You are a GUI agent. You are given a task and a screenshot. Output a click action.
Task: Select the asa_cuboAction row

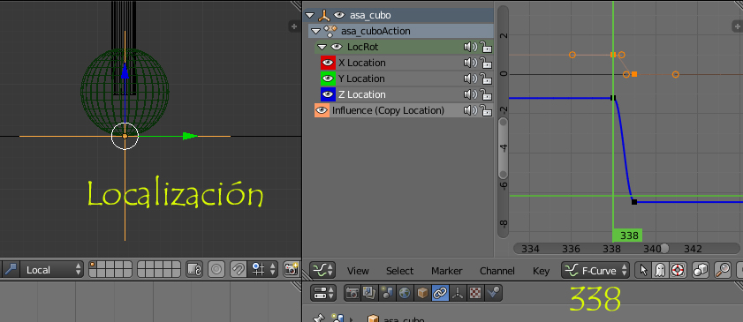(x=401, y=31)
